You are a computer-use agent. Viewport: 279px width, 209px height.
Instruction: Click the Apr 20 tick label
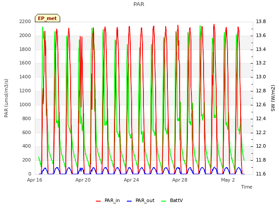[83, 180]
